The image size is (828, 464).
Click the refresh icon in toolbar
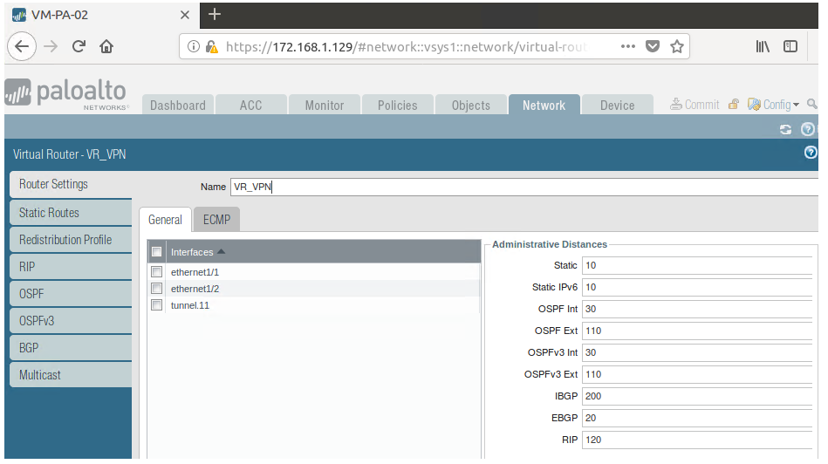(785, 129)
